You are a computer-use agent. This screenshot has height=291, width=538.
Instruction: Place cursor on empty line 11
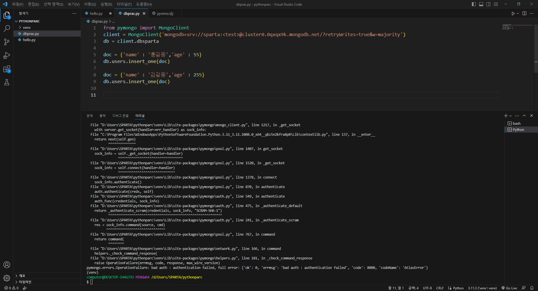point(302,95)
